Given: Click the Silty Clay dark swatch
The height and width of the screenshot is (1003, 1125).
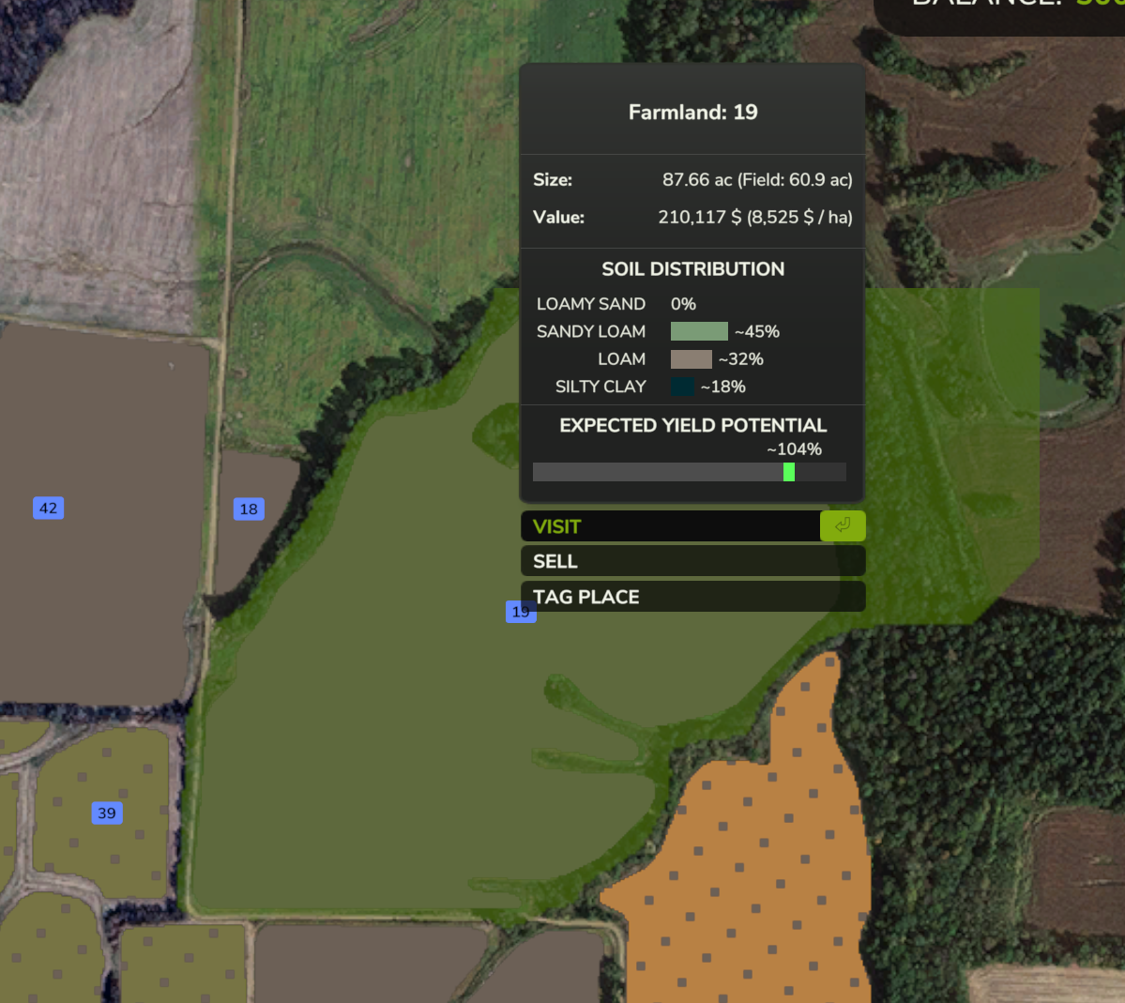Looking at the screenshot, I should 682,387.
